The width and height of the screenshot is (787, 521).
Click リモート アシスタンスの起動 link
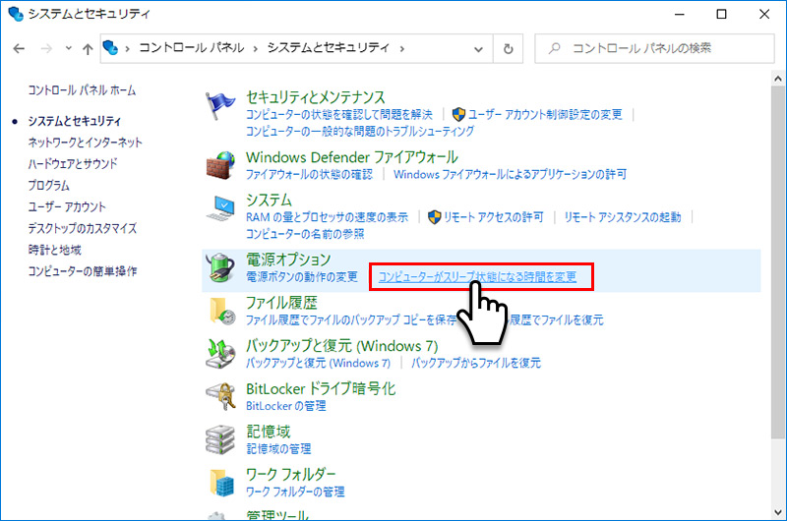623,217
